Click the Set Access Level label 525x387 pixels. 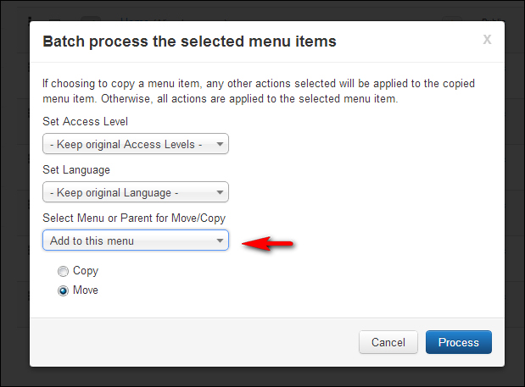(86, 121)
